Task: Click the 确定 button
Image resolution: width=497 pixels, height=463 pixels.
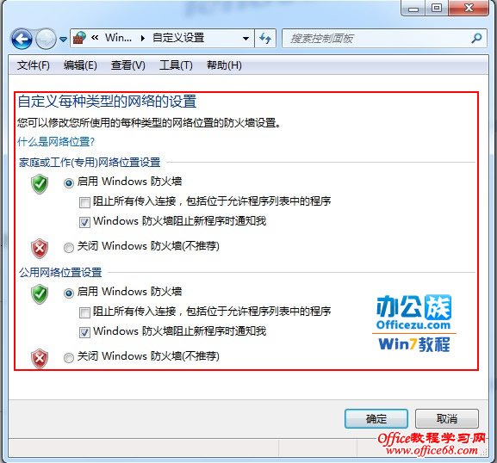Action: tap(376, 418)
